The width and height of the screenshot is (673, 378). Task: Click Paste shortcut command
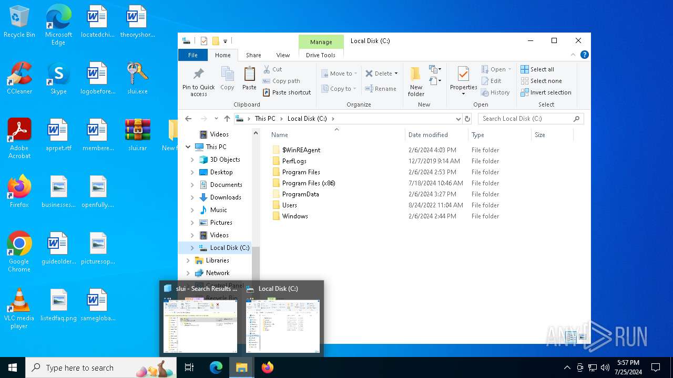click(x=287, y=92)
